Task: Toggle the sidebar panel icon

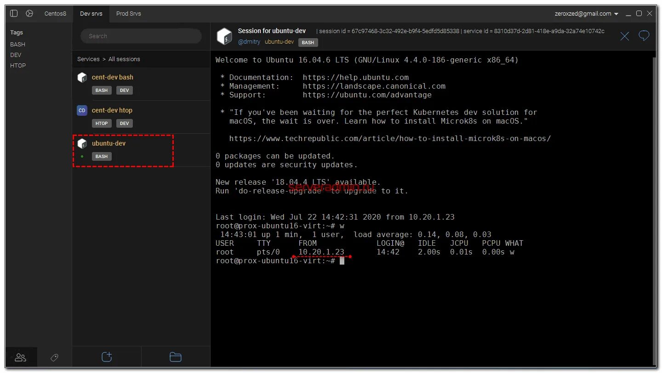Action: [x=14, y=14]
